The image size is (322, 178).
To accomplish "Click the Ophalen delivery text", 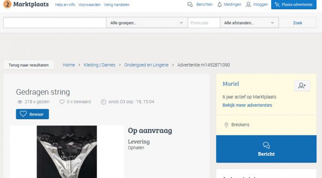I will click(x=136, y=148).
